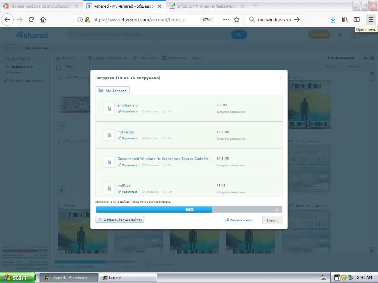This screenshot has width=378, height=283.
Task: Select the My 4shared folder tab in dialog
Action: (x=113, y=91)
